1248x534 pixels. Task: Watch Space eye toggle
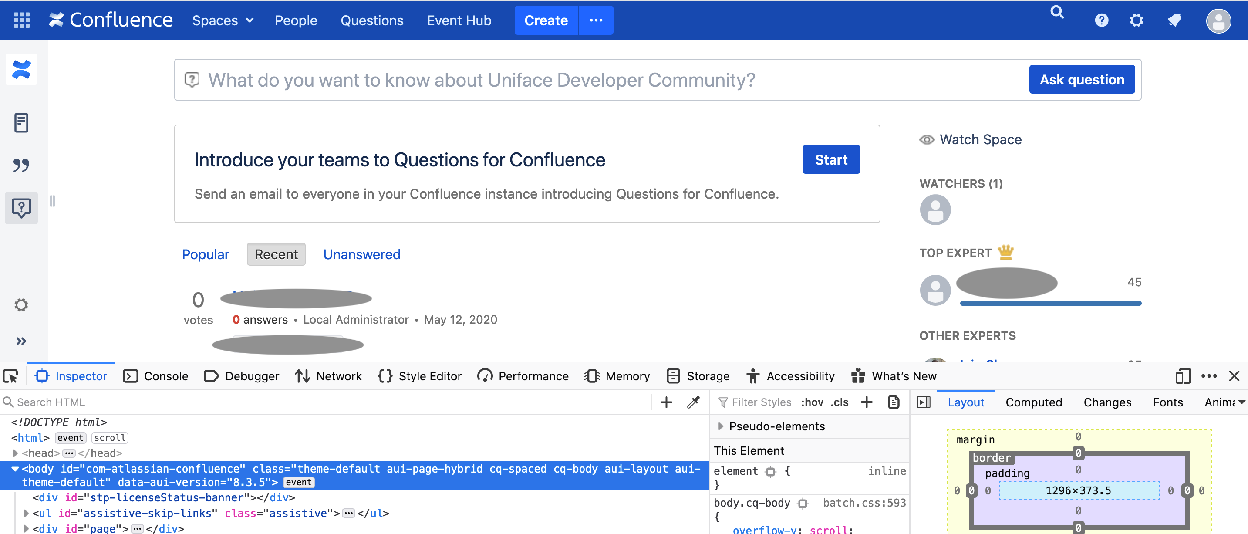(x=970, y=139)
